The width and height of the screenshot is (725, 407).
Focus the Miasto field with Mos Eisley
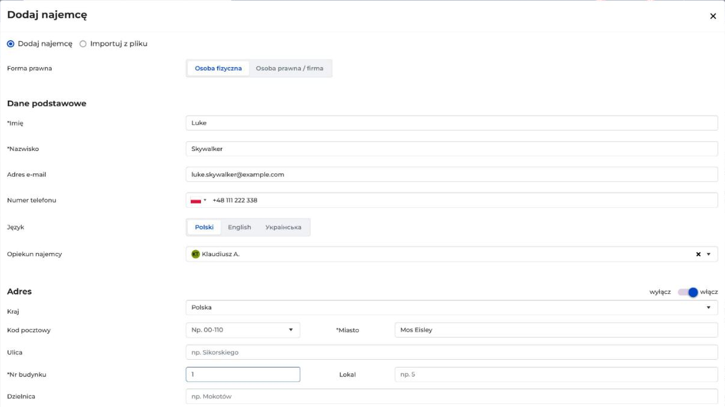(x=556, y=330)
